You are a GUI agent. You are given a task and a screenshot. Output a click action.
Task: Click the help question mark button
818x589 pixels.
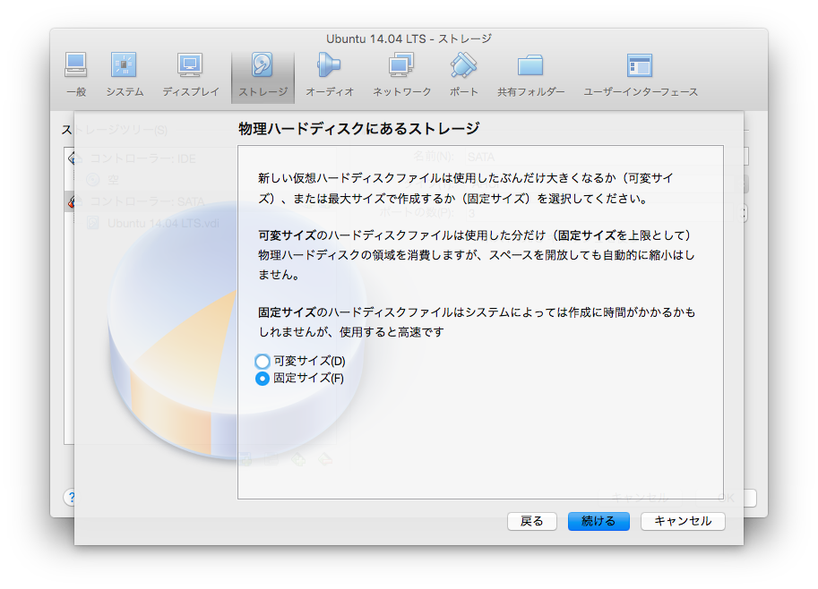click(x=69, y=498)
